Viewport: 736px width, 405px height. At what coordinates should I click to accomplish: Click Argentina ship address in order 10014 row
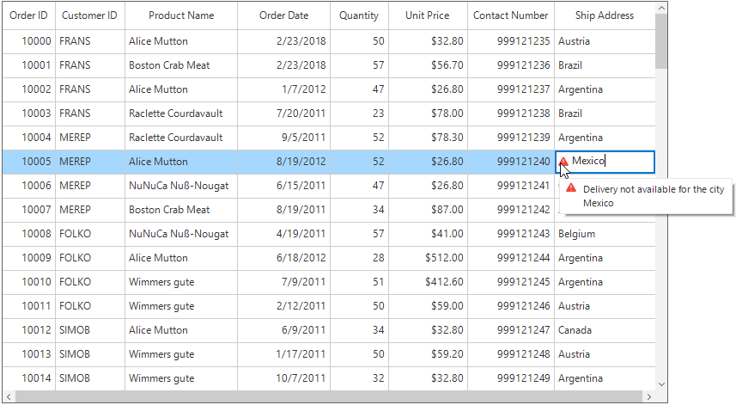(605, 378)
